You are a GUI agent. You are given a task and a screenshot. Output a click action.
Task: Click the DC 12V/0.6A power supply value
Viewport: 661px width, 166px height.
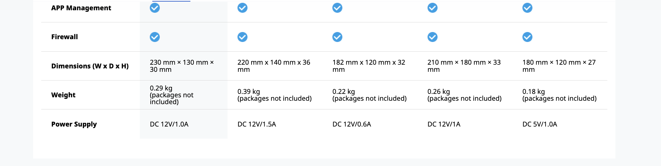coord(352,124)
